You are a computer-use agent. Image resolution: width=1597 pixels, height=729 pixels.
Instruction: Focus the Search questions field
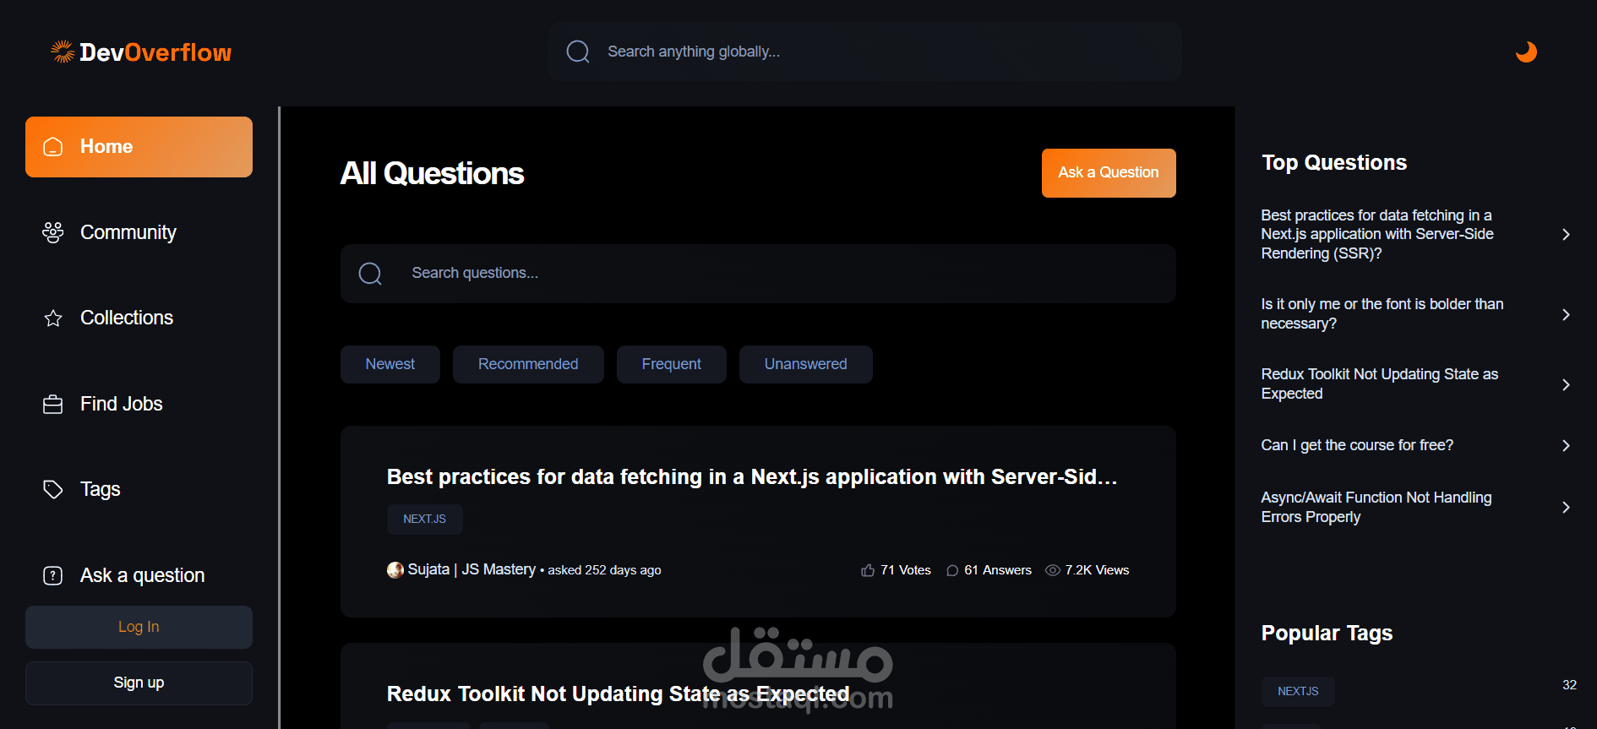point(758,274)
